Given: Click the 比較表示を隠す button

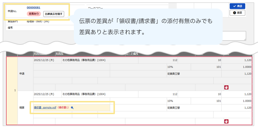Looking at the screenshot, I should tap(54, 14).
